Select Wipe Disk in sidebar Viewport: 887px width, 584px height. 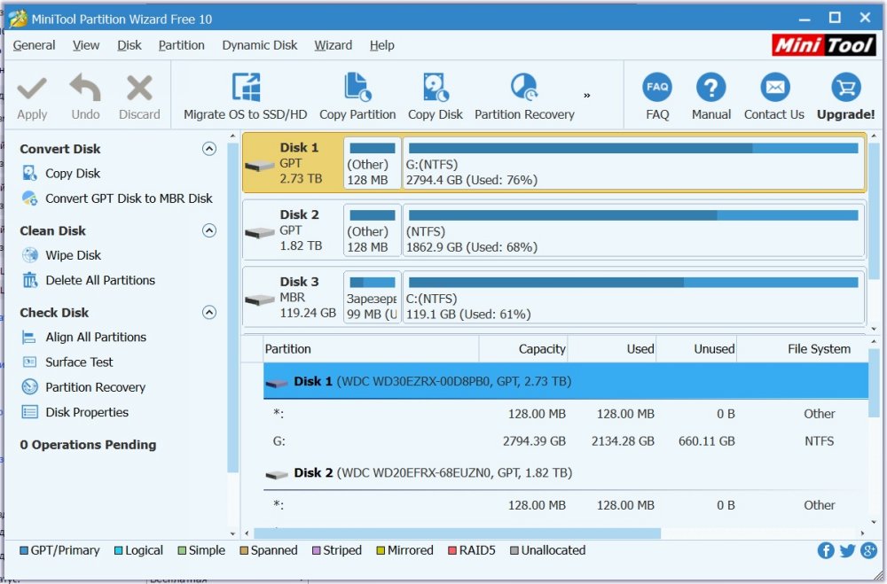click(x=73, y=255)
